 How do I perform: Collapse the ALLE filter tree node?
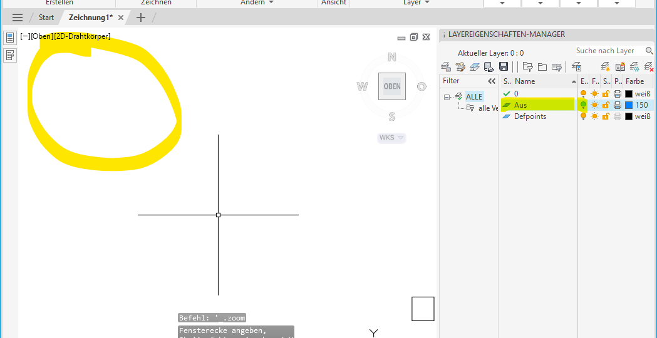tap(447, 97)
